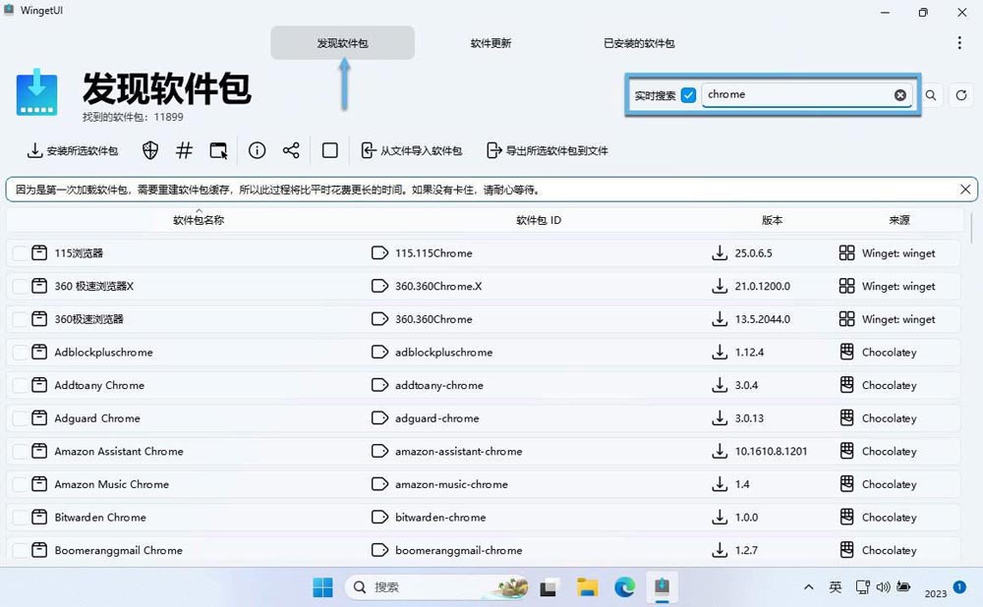Check the Boomeranggmail Chrome row checkbox
This screenshot has width=983, height=607.
(x=20, y=550)
